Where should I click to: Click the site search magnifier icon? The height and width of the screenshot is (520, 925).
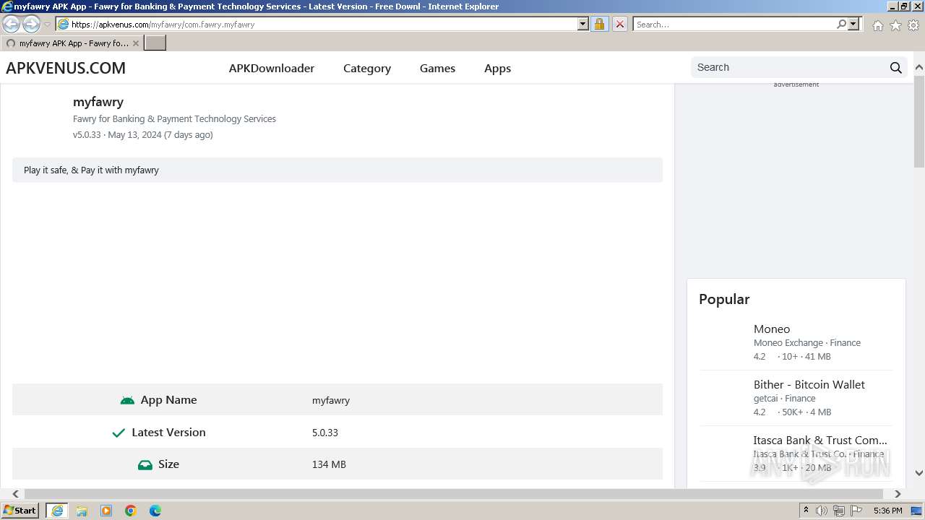896,67
